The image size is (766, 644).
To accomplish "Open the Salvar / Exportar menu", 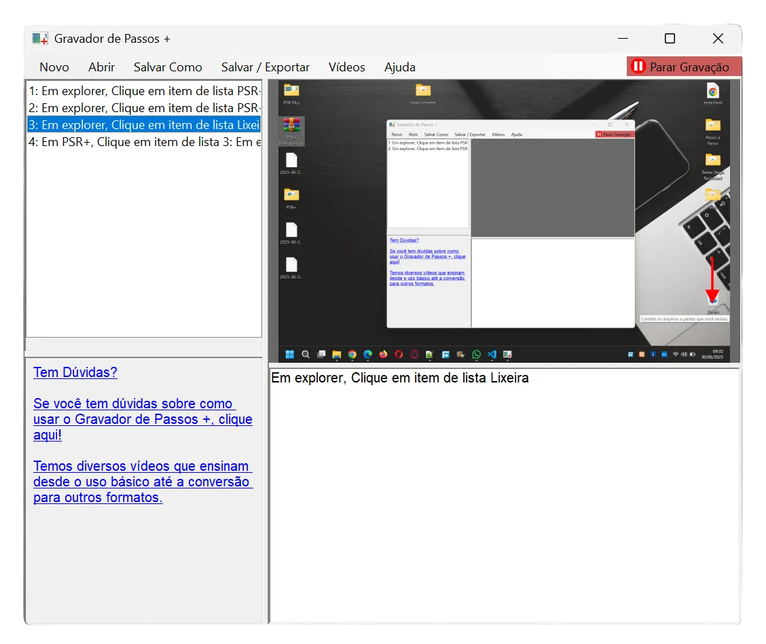I will point(265,67).
